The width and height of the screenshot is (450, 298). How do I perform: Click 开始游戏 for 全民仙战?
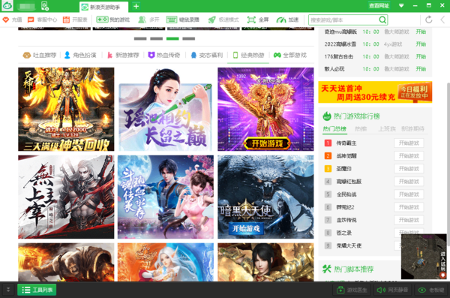pos(409,194)
